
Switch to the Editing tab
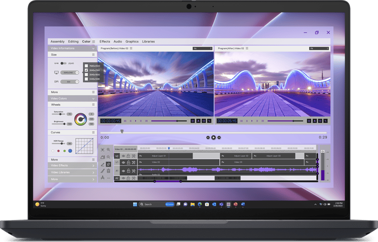coord(73,42)
